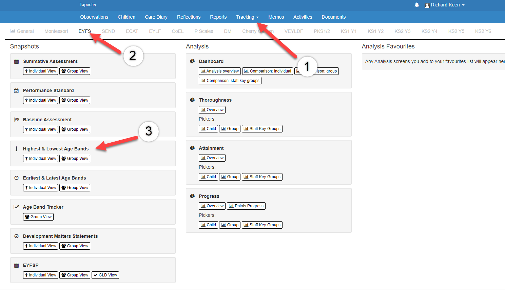Image resolution: width=505 pixels, height=290 pixels.
Task: Open the Reports menu item
Action: (x=218, y=17)
